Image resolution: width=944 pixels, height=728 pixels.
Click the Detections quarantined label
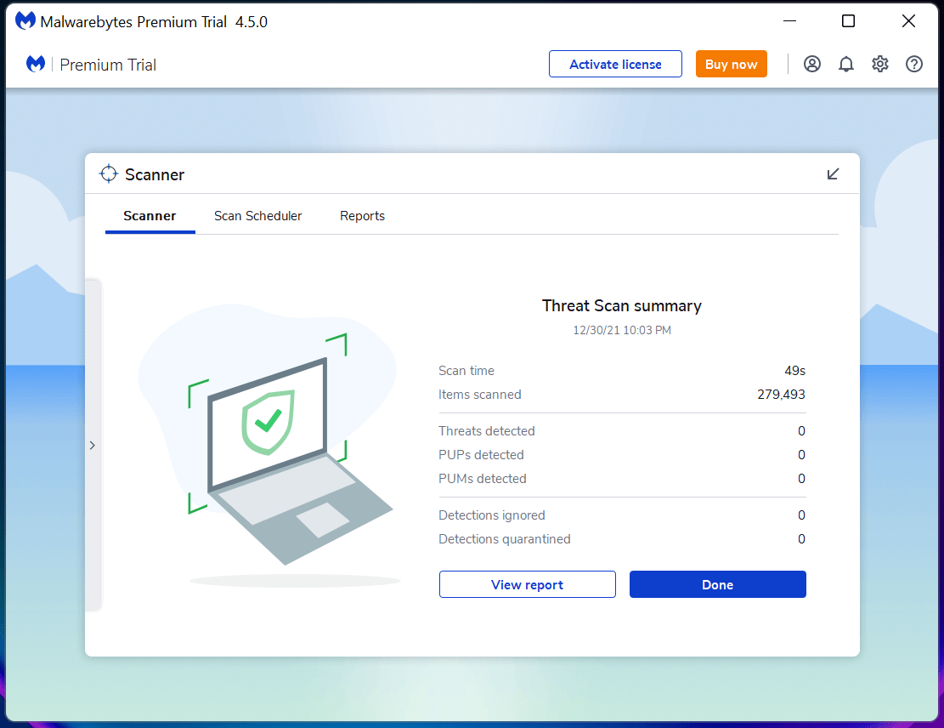point(505,538)
